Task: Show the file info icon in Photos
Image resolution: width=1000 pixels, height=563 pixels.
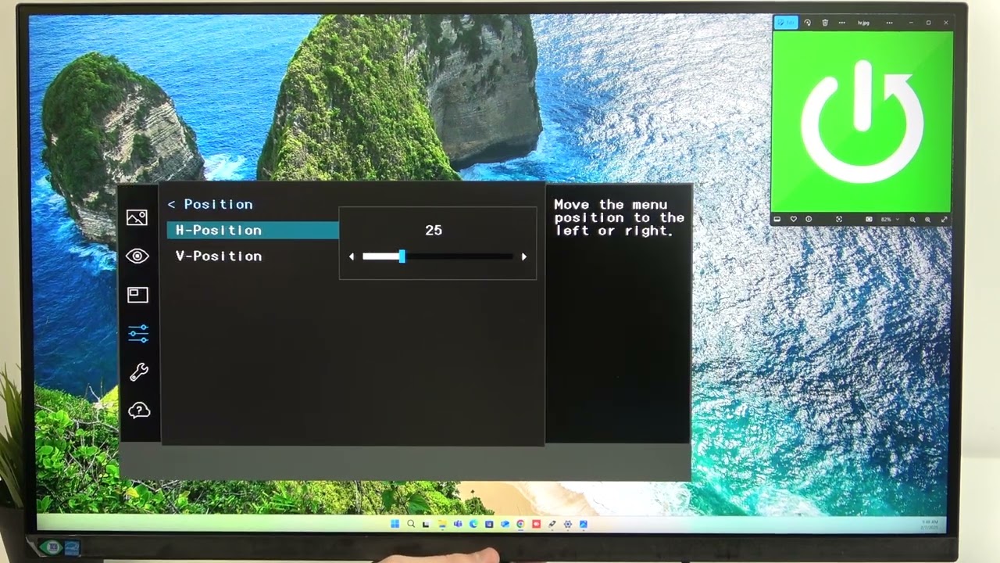Action: pyautogui.click(x=809, y=219)
